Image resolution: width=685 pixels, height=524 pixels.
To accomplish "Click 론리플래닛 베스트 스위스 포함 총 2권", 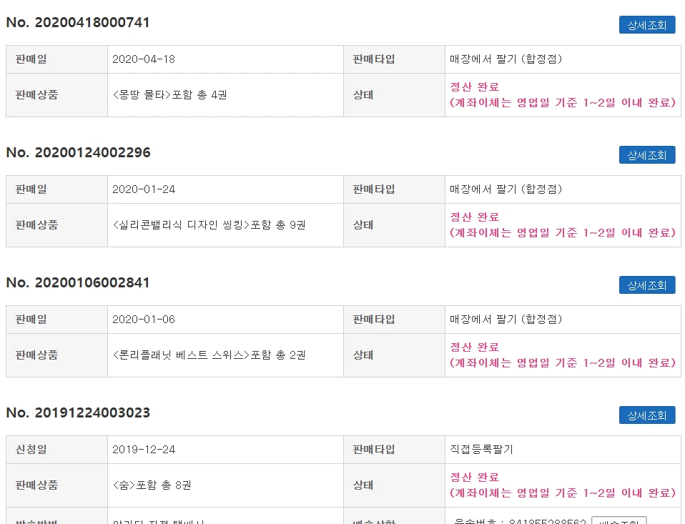I will (x=209, y=355).
